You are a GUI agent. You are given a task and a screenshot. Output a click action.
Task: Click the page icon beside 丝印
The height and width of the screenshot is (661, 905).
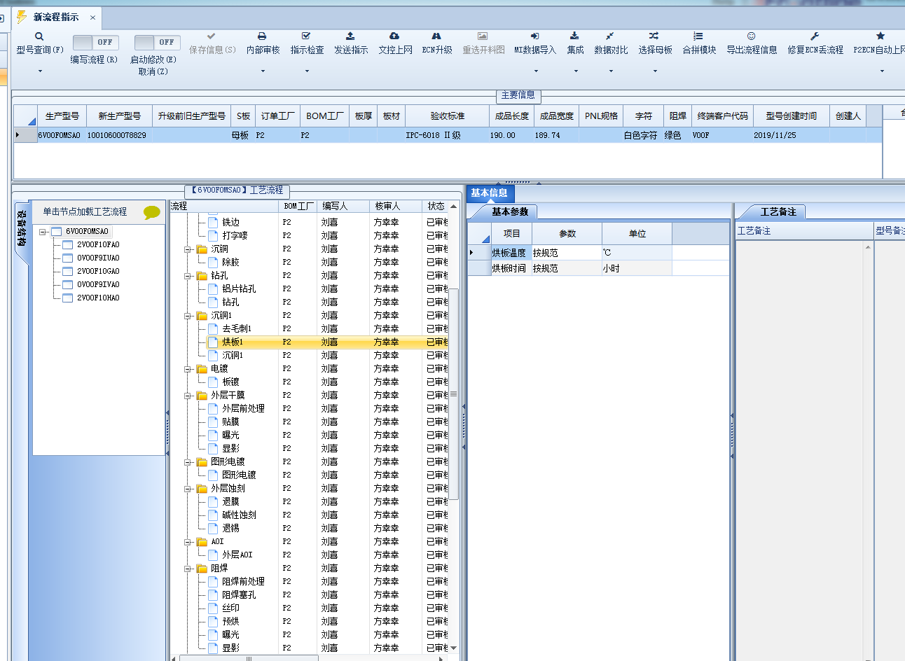pyautogui.click(x=213, y=608)
